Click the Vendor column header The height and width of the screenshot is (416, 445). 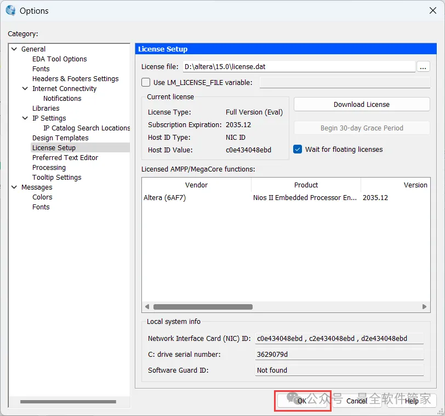pyautogui.click(x=196, y=185)
